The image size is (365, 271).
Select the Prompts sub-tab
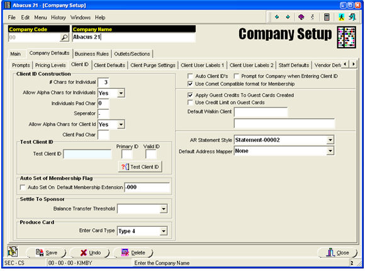click(x=21, y=66)
